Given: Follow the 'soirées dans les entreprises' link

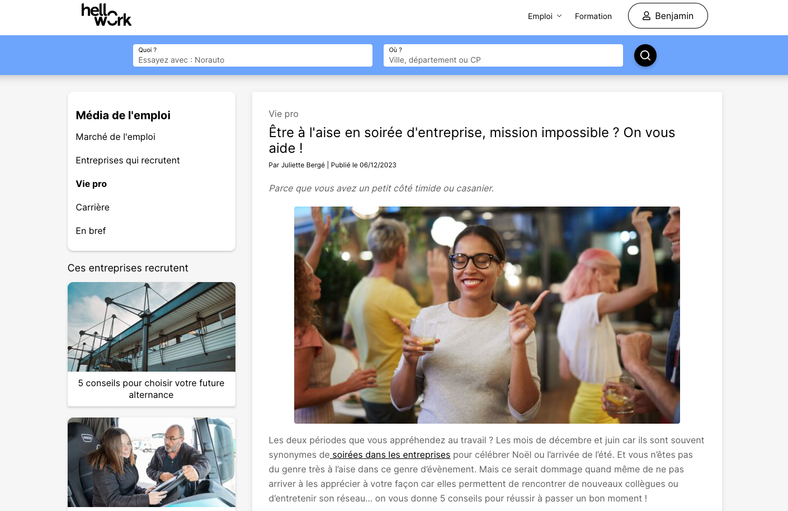Looking at the screenshot, I should pos(391,454).
